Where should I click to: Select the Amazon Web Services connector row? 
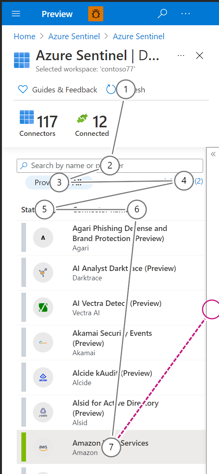pos(111,448)
